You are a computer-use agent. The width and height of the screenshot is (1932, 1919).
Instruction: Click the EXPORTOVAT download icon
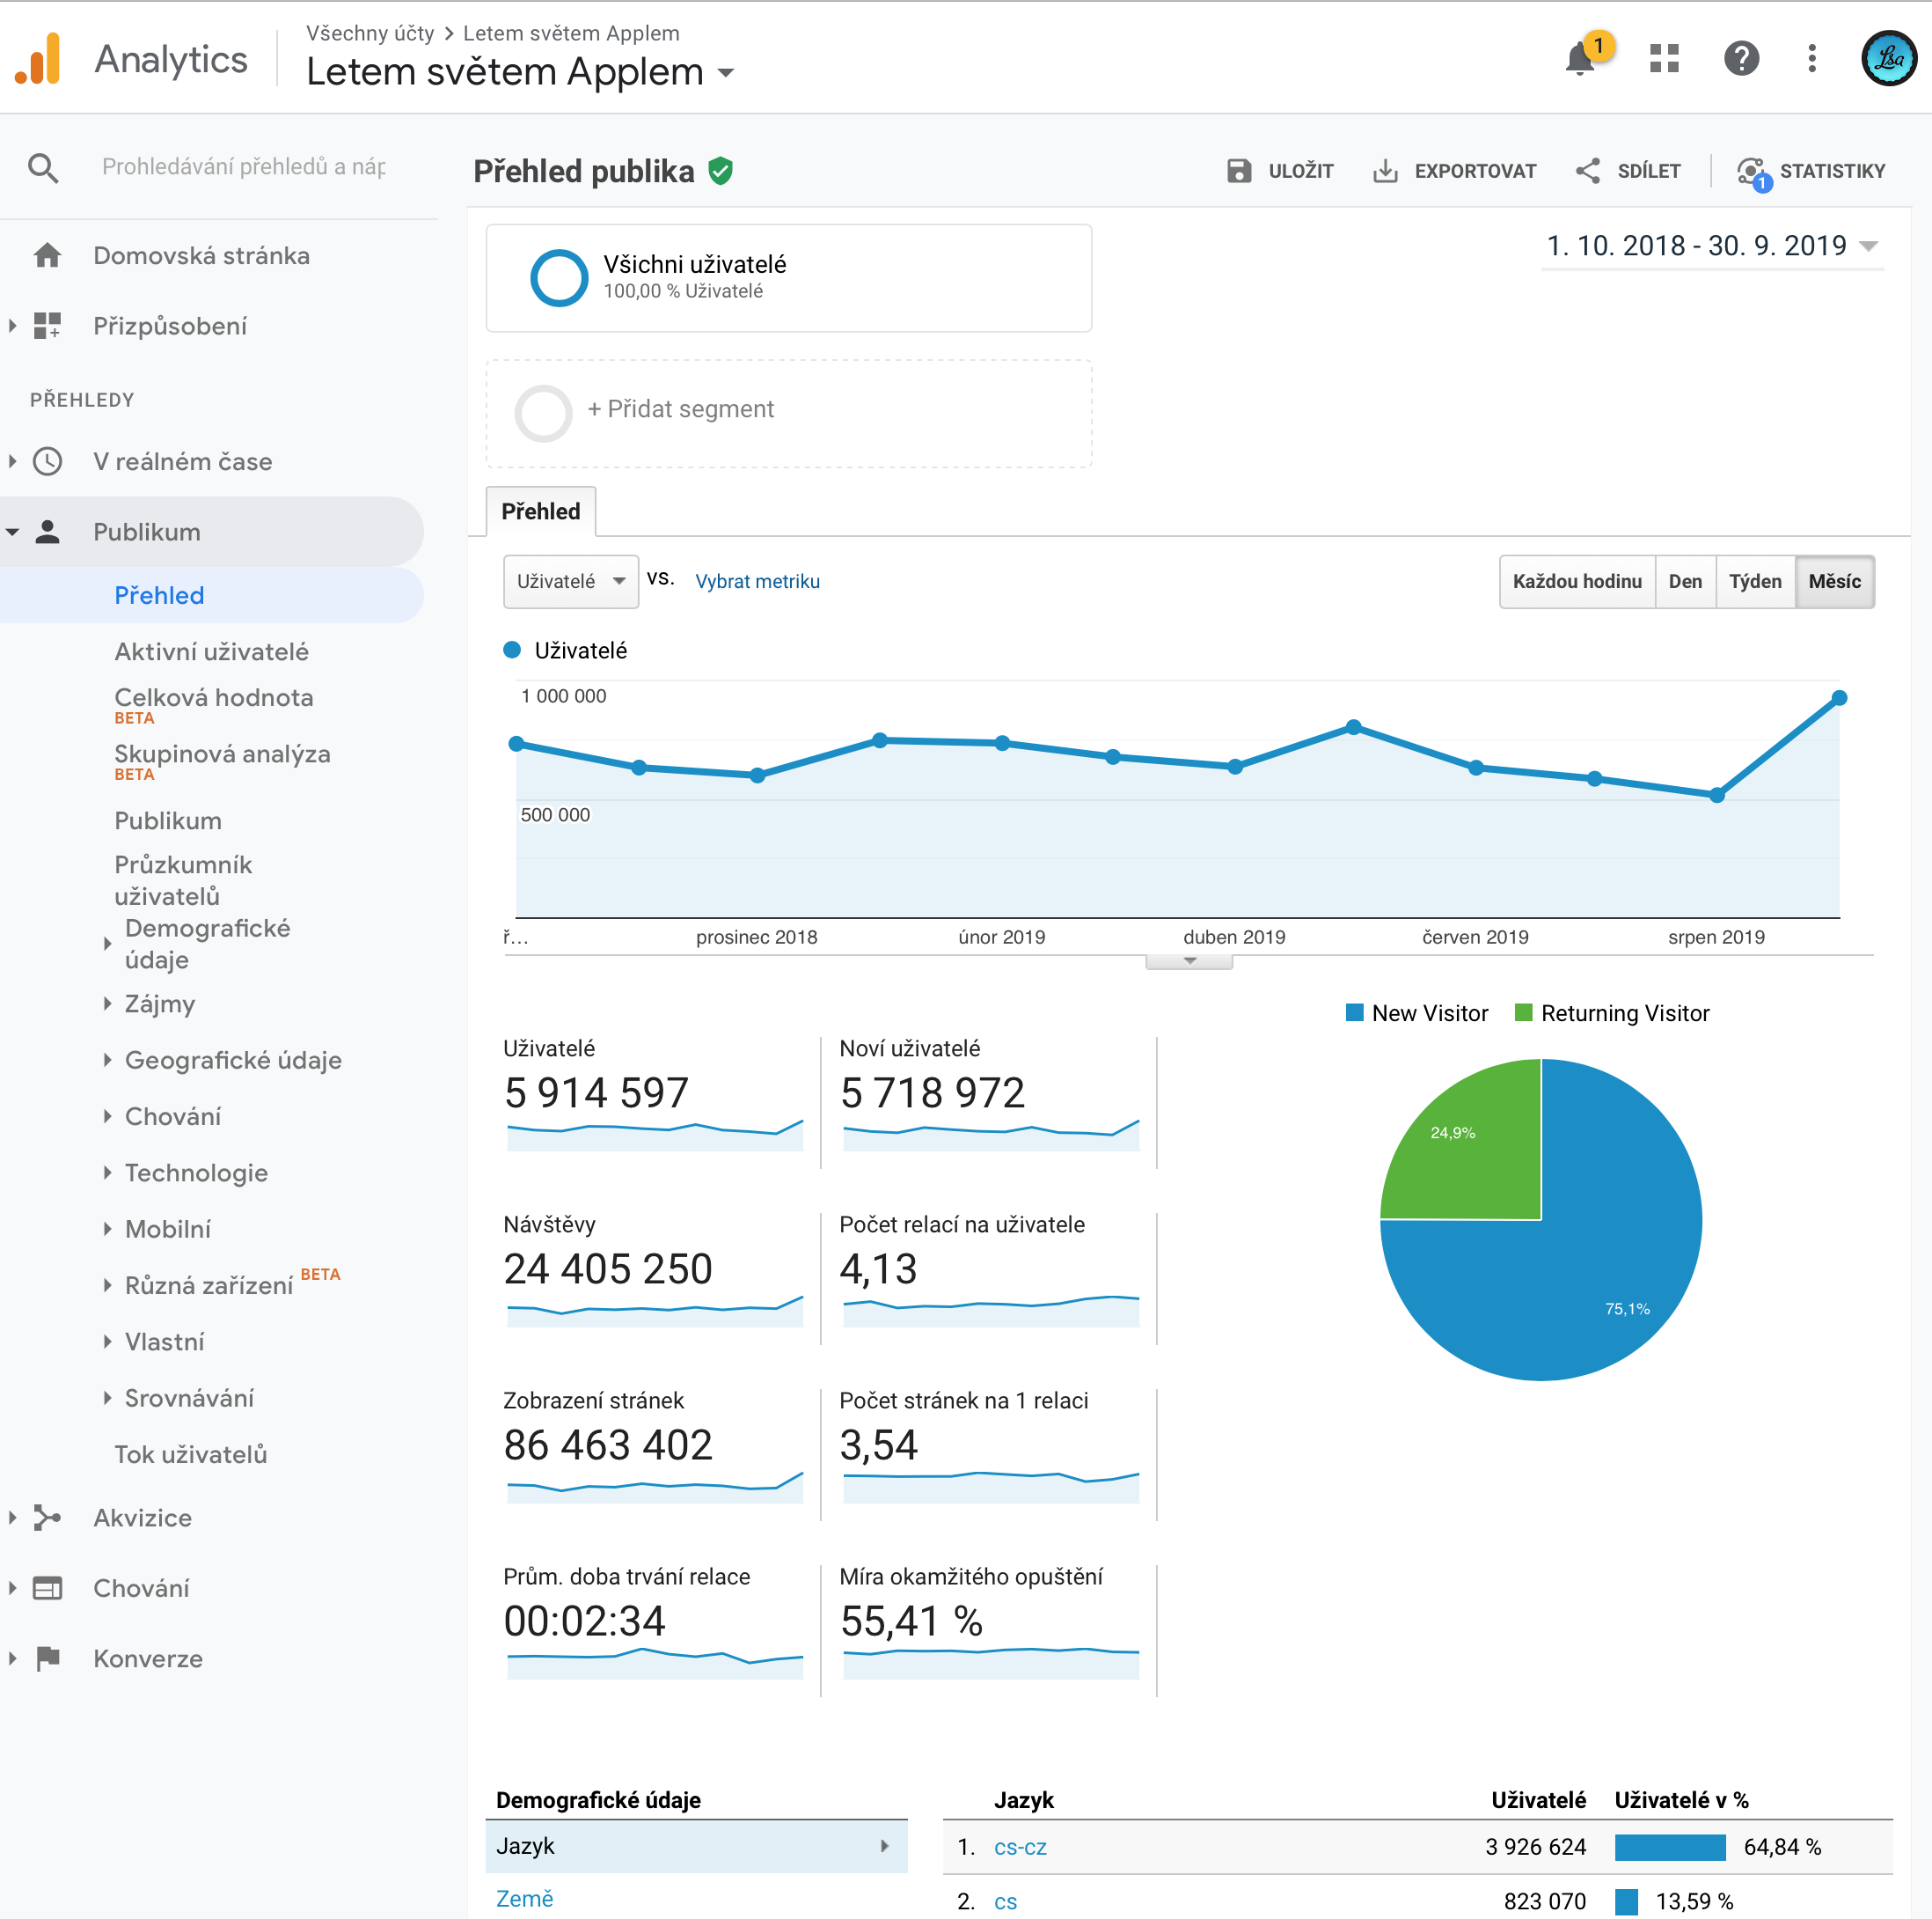coord(1385,171)
